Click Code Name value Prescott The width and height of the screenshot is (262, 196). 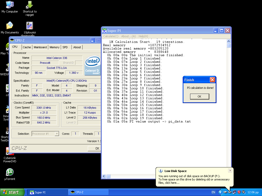coord(45,63)
